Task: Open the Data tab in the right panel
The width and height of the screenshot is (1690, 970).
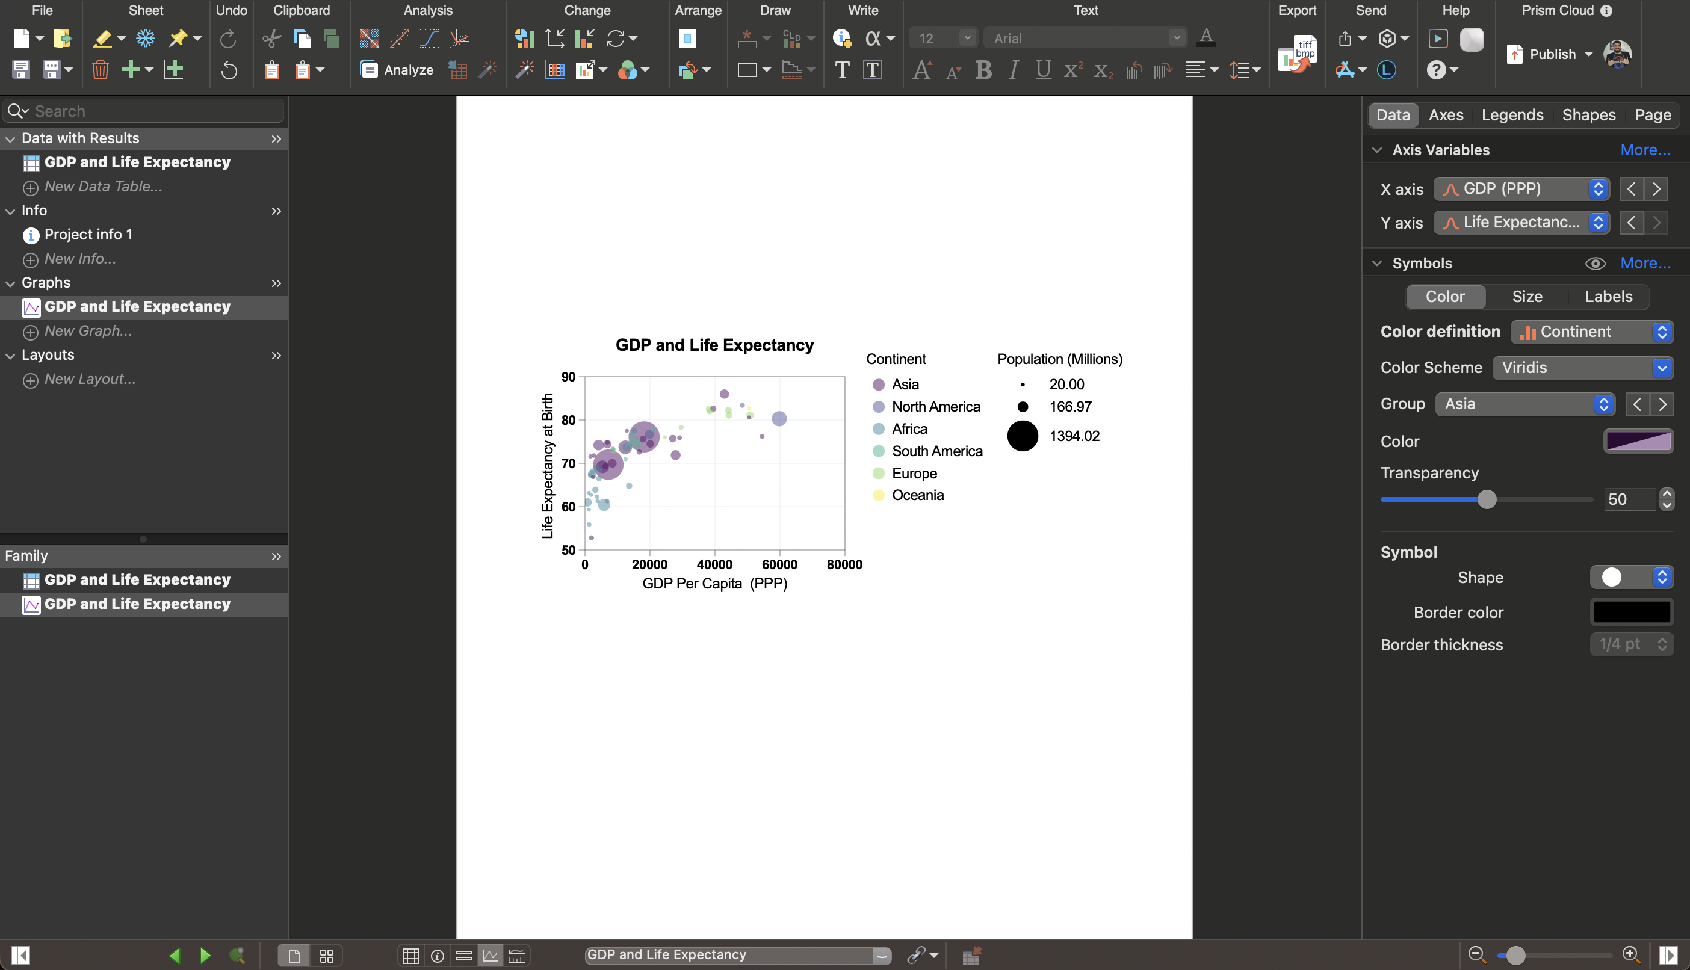Action: [x=1392, y=114]
